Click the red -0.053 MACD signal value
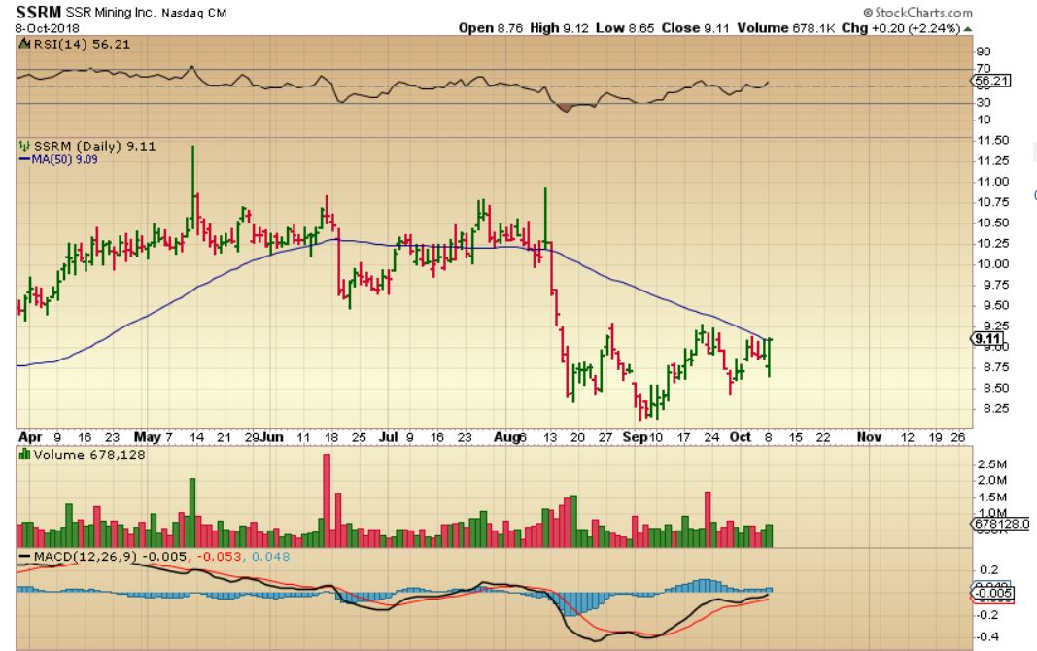 [x=221, y=557]
